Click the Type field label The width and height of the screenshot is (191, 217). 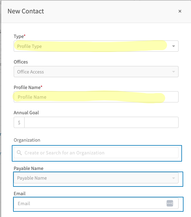click(20, 36)
